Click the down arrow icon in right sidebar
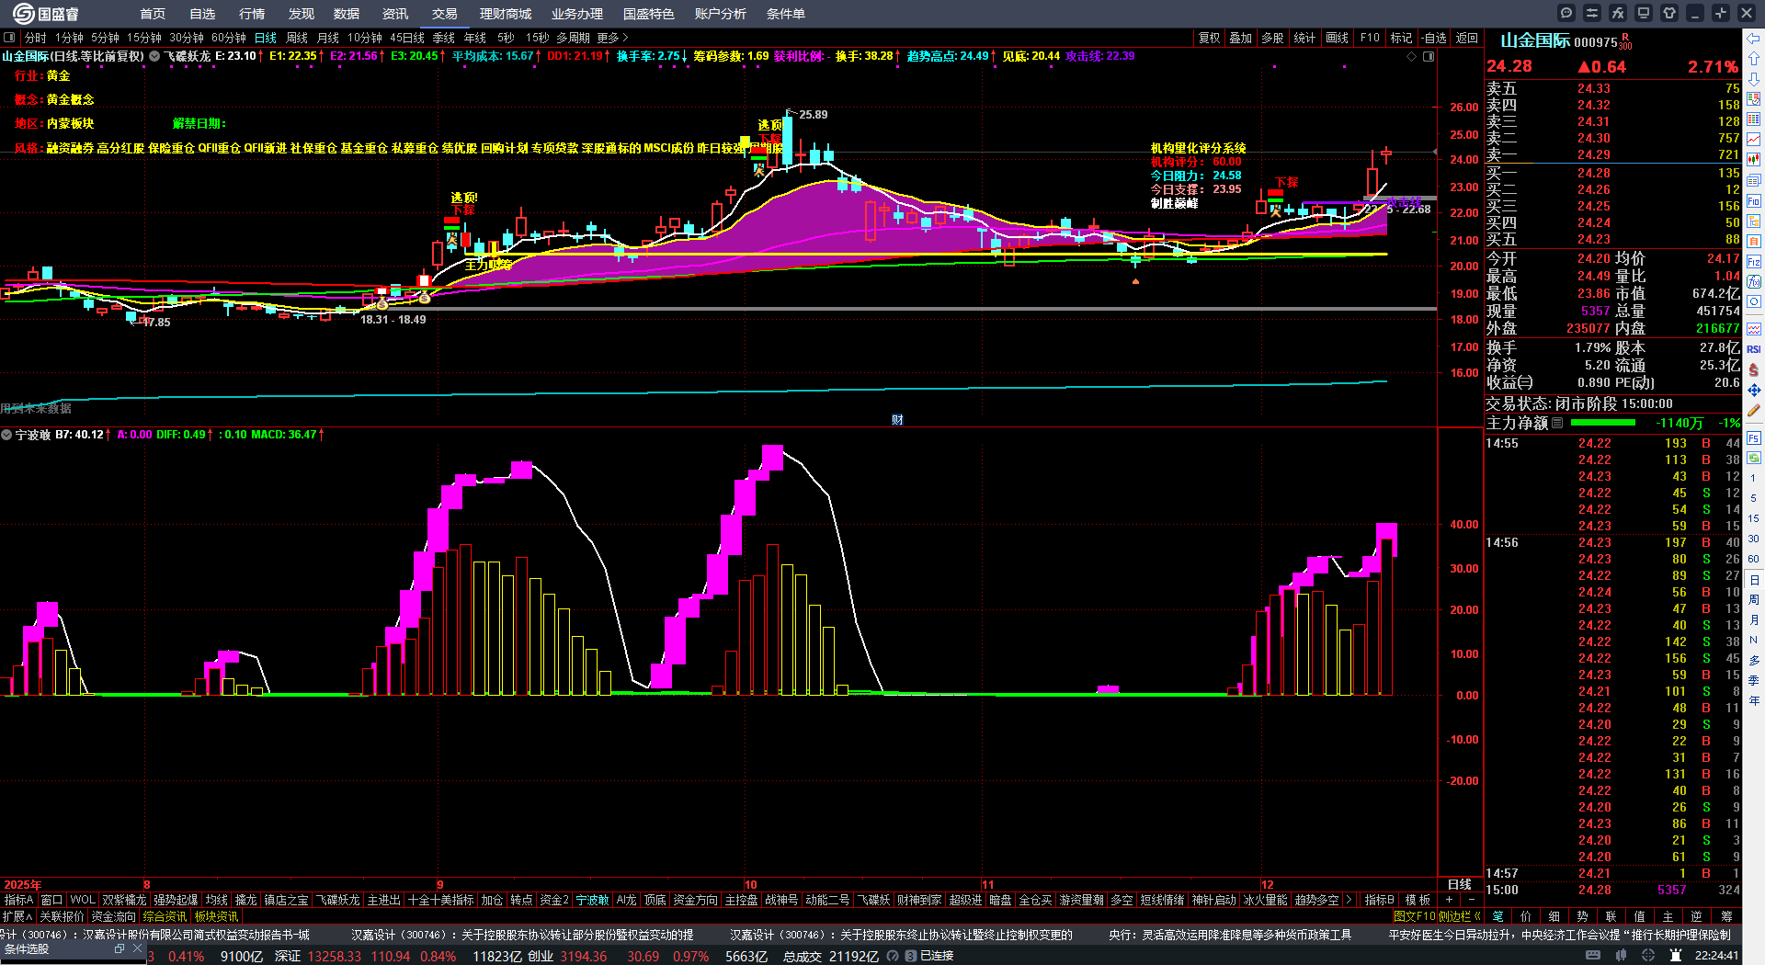This screenshot has width=1765, height=965. (1754, 79)
